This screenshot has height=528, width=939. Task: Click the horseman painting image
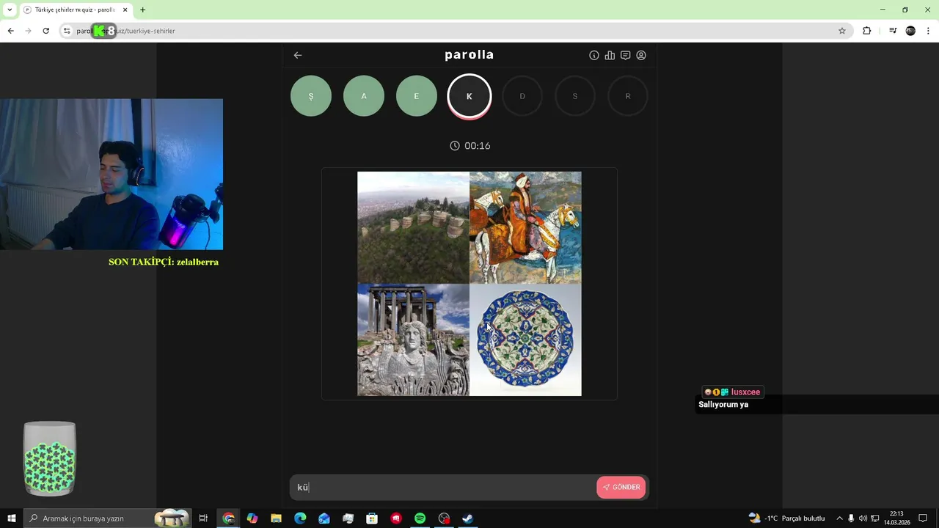(525, 227)
